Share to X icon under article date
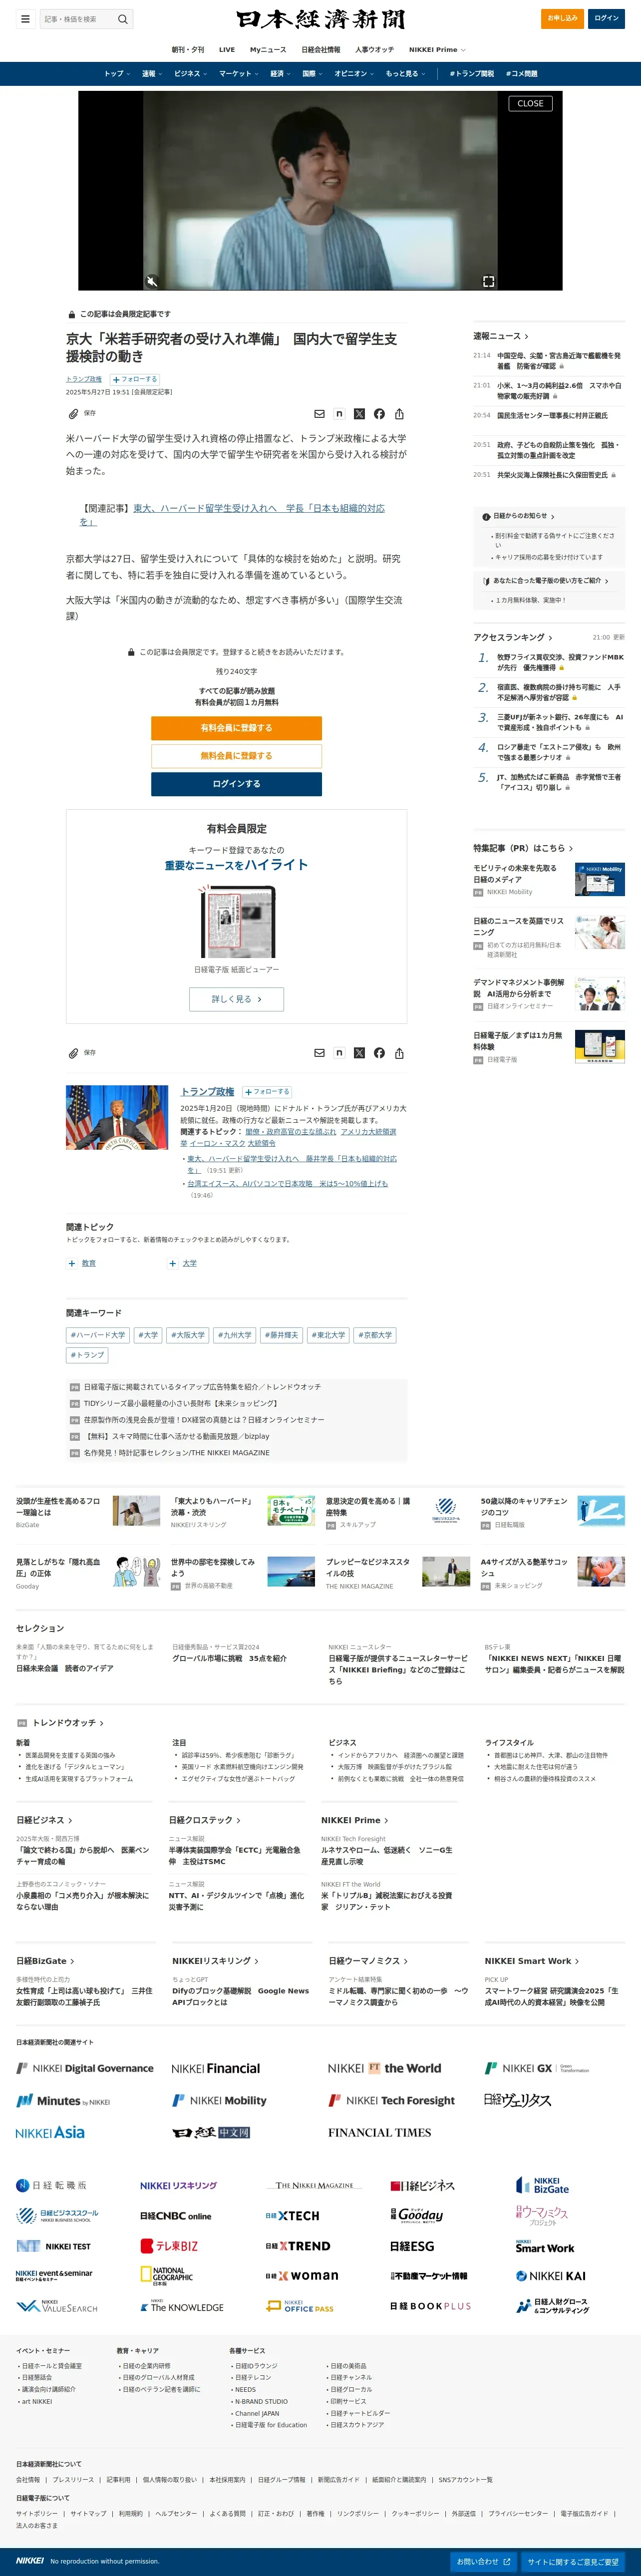The image size is (641, 2576). click(359, 413)
